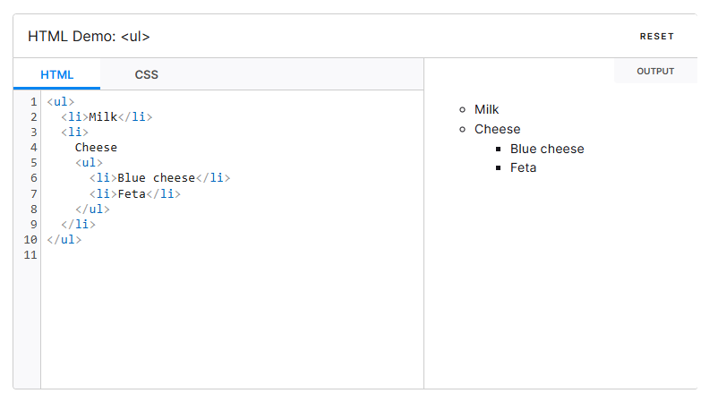Viewport: 718px width, 402px height.
Task: Click 'Blue cheese' in the output list
Action: (x=547, y=149)
